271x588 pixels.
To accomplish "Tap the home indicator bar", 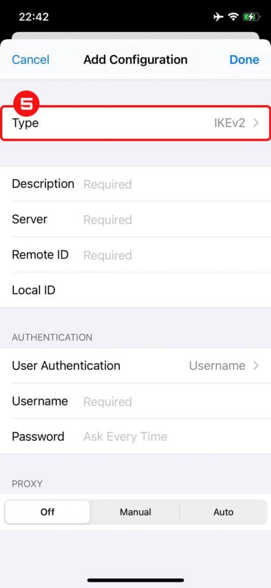I will coord(135,580).
